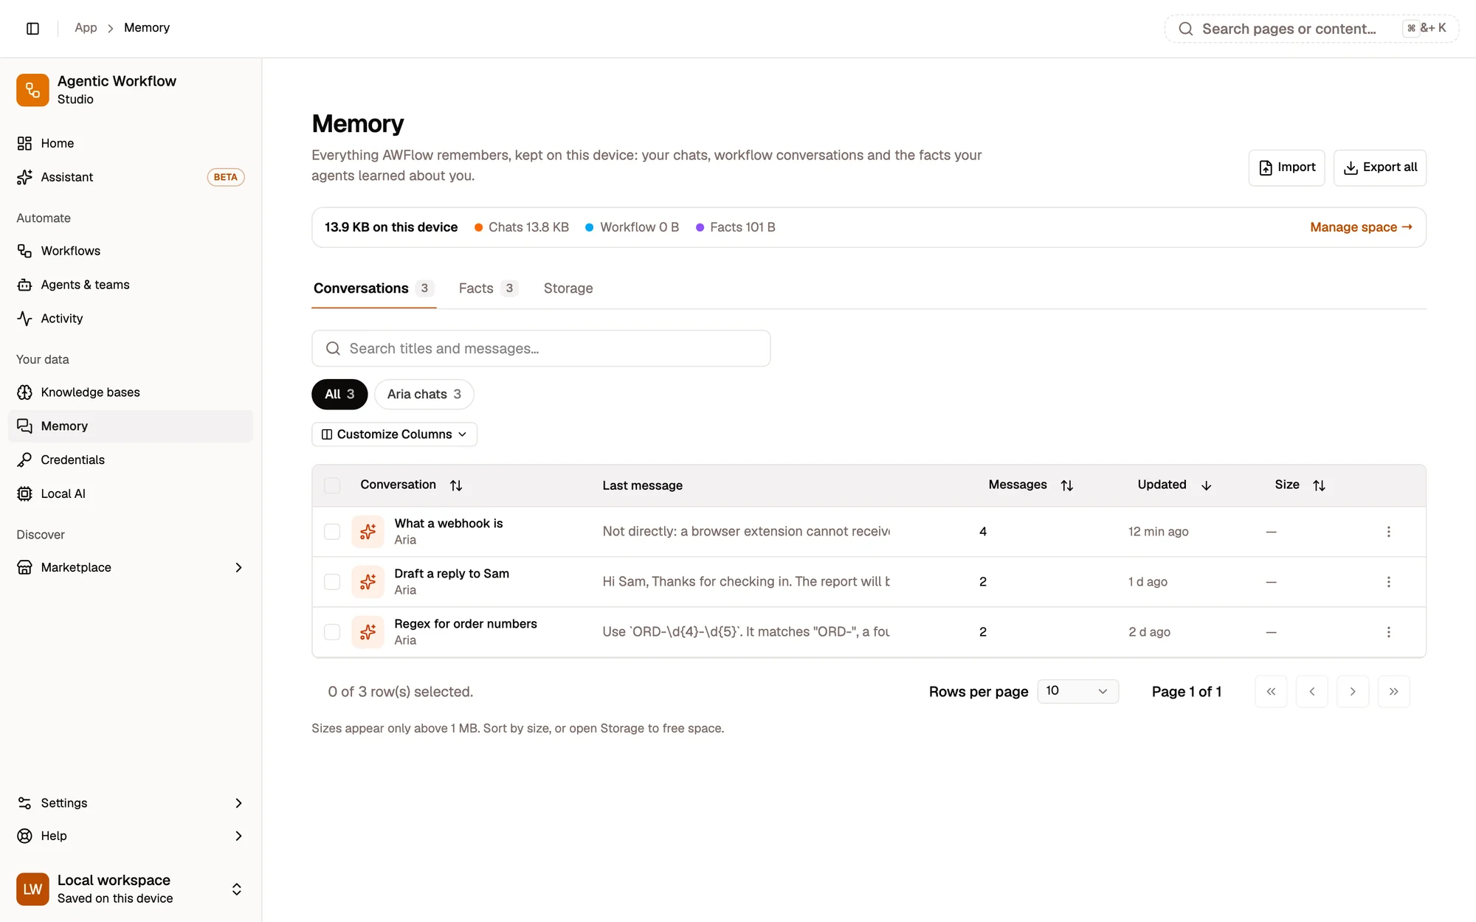Click the Aria icon for What a webhook is
This screenshot has height=922, width=1476.
pyautogui.click(x=368, y=532)
